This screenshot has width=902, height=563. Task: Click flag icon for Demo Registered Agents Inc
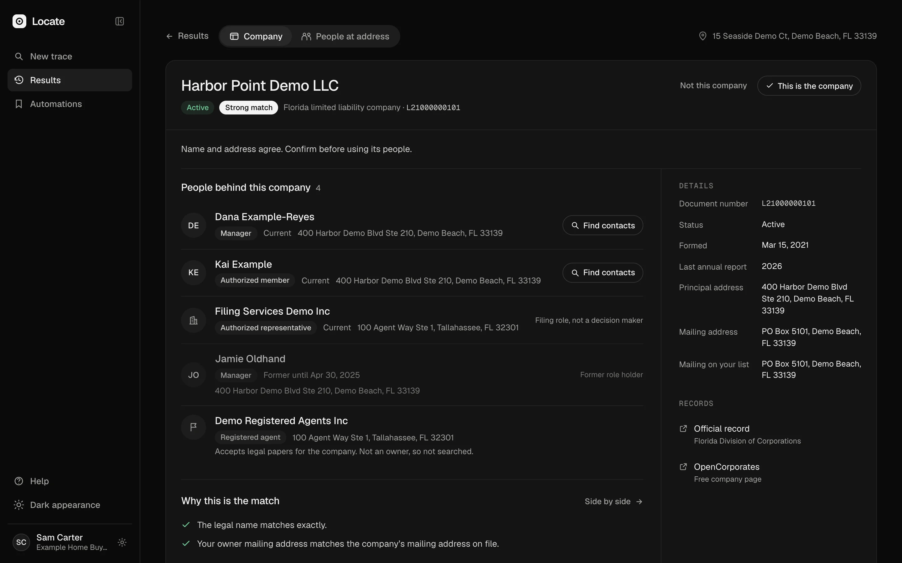point(194,427)
